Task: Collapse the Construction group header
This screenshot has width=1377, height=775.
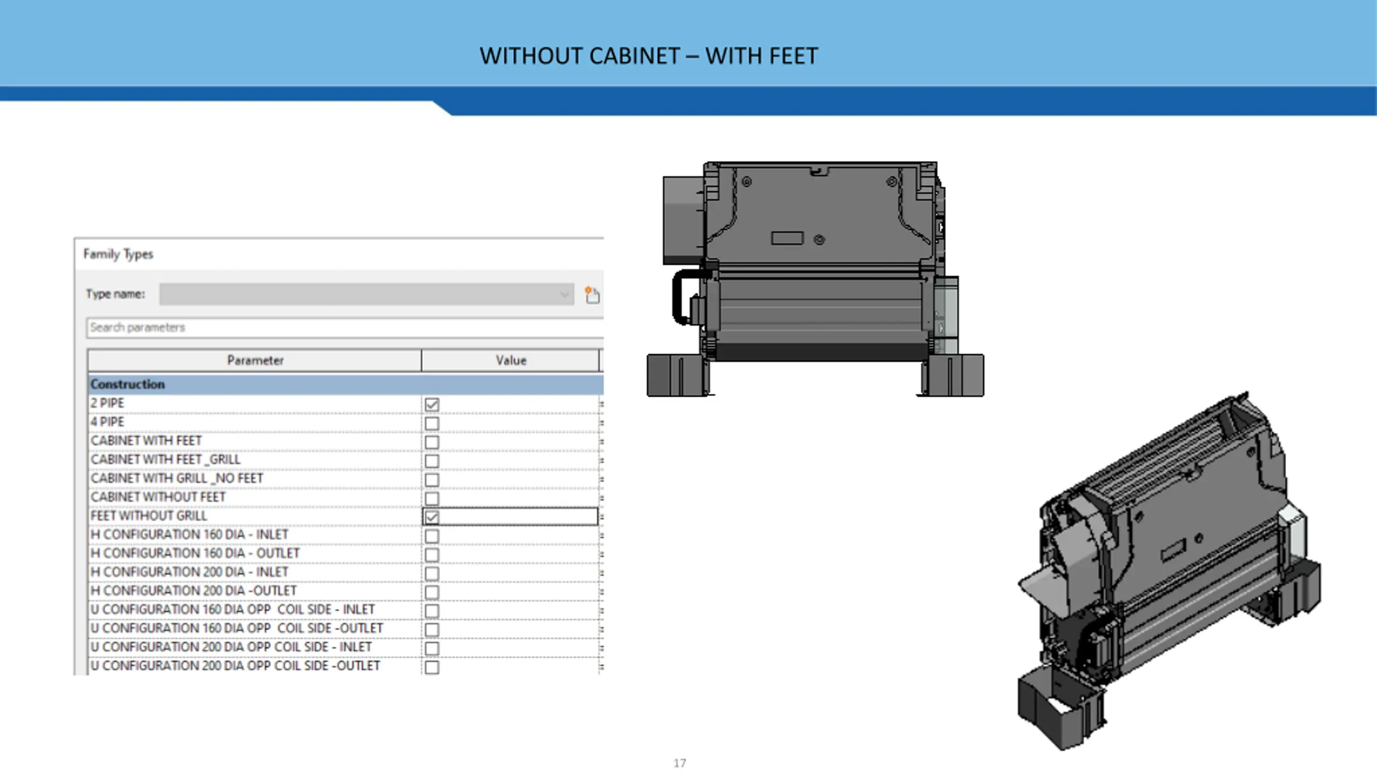Action: click(x=345, y=384)
